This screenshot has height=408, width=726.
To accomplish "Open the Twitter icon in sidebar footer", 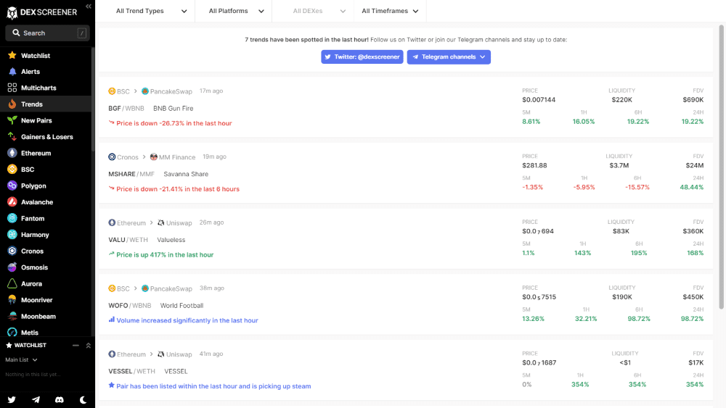I will (12, 400).
